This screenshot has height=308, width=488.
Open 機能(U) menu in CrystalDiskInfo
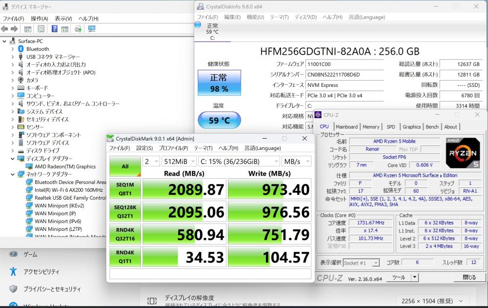256,17
